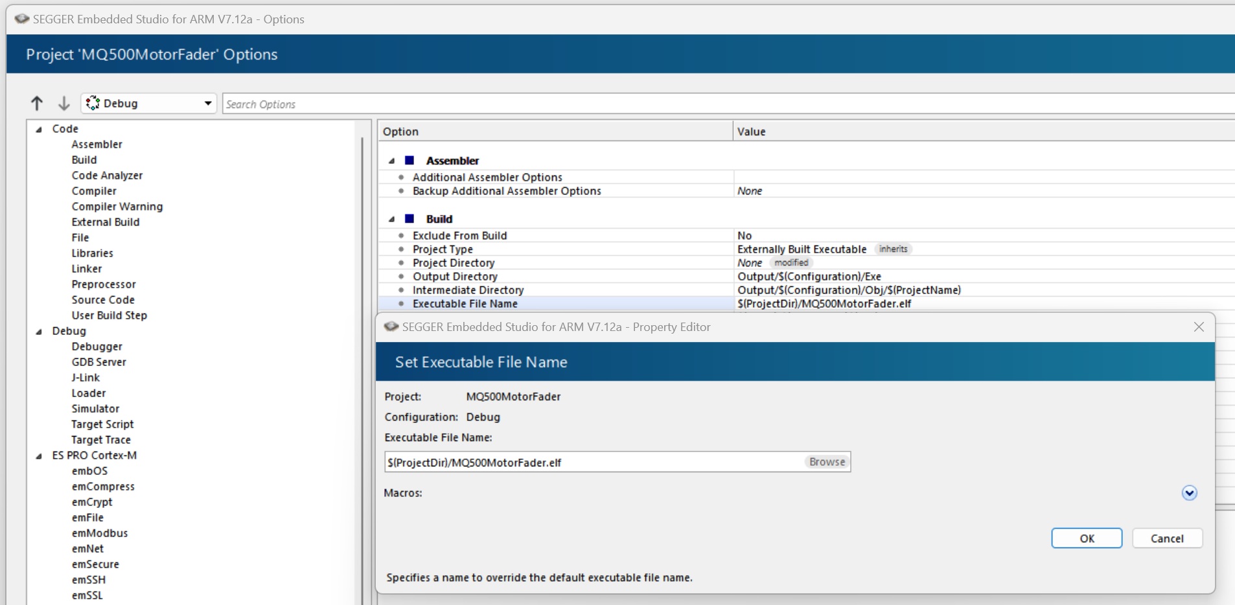Select emCrypt in the options tree
1235x605 pixels.
click(92, 502)
